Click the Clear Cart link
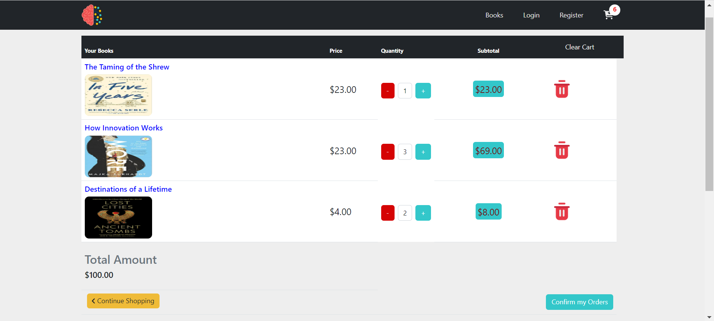 click(579, 47)
